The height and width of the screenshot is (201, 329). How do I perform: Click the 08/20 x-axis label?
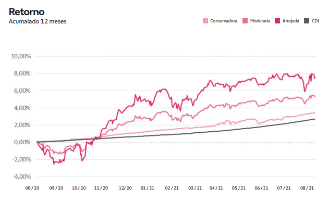[32, 188]
